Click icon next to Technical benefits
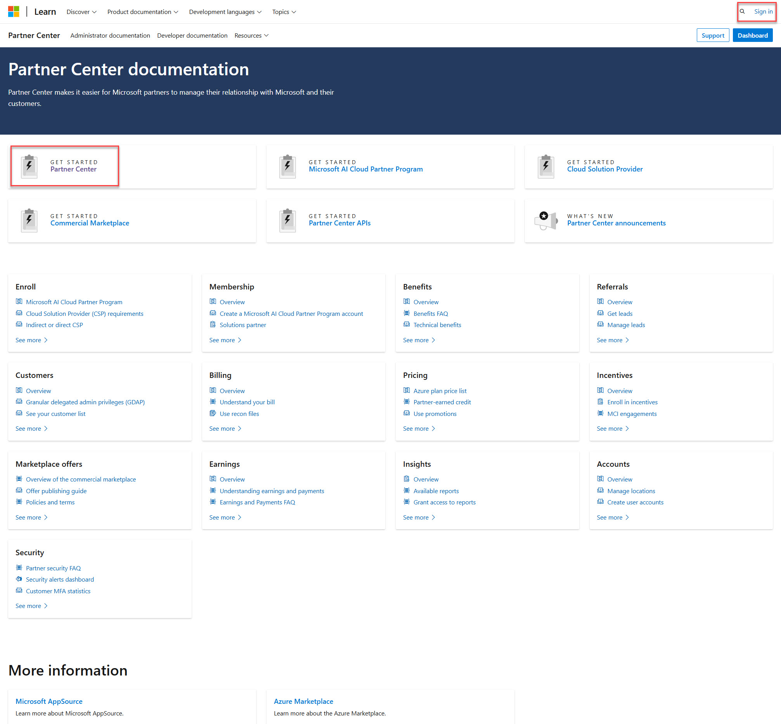The height and width of the screenshot is (724, 781). click(x=407, y=324)
